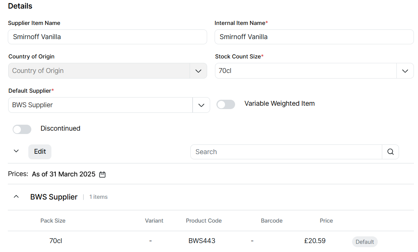Collapse the BWS Supplier group
Screen dimensions: 418x252
(x=16, y=197)
